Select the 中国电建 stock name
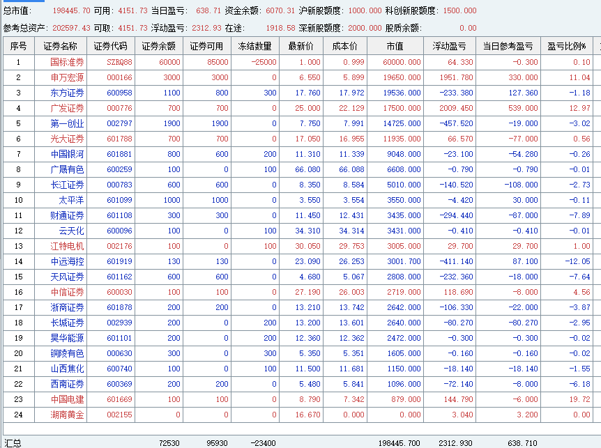Image resolution: width=601 pixels, height=448 pixels. tap(67, 399)
